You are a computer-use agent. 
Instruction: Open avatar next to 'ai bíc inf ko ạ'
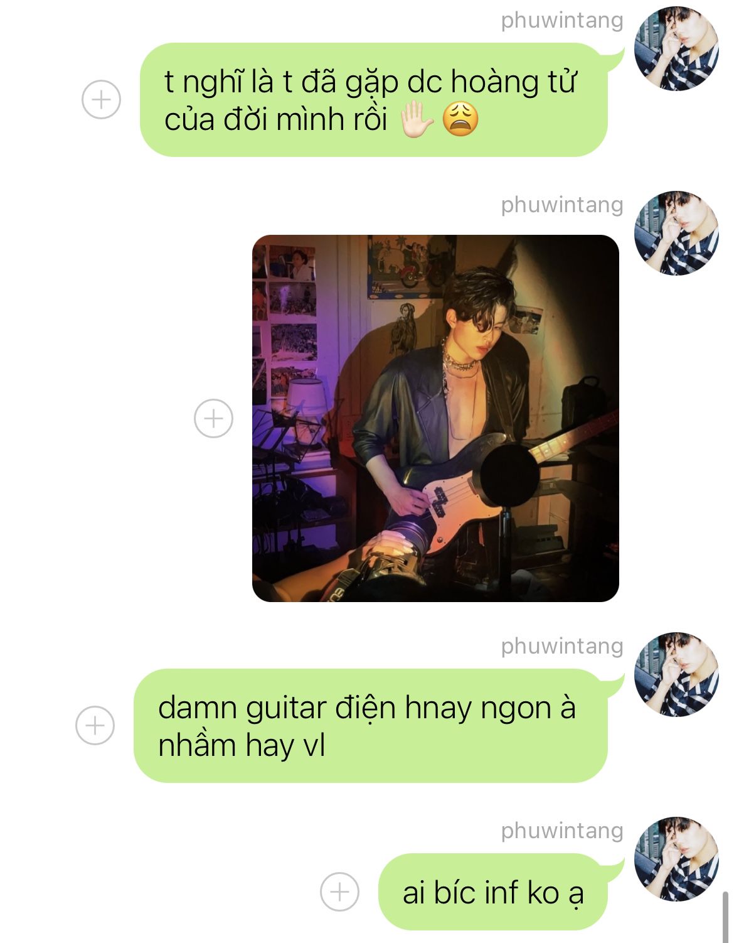676,859
